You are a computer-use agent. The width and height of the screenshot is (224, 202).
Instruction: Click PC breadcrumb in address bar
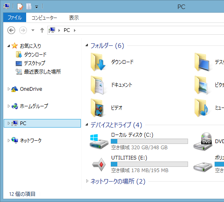coord(67,30)
